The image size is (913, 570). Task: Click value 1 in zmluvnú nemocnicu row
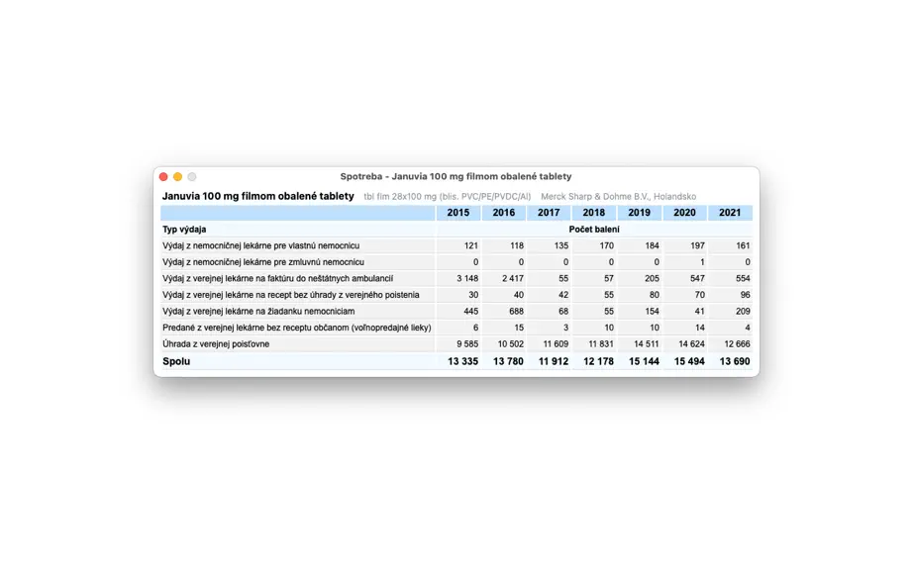coord(702,261)
